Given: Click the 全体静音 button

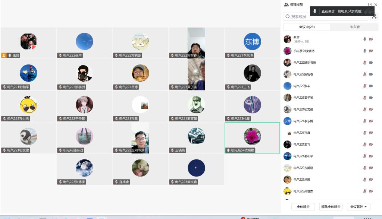Looking at the screenshot, I should click(303, 207).
